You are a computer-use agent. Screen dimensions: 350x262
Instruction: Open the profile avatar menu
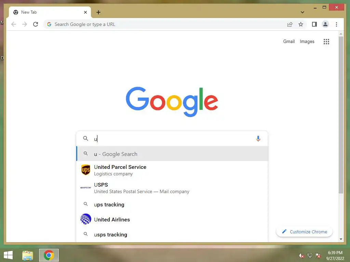(x=325, y=24)
